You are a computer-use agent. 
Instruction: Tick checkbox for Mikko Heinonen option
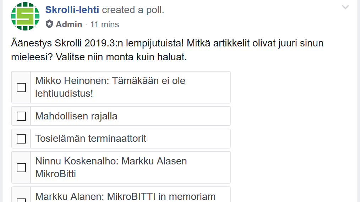[21, 87]
